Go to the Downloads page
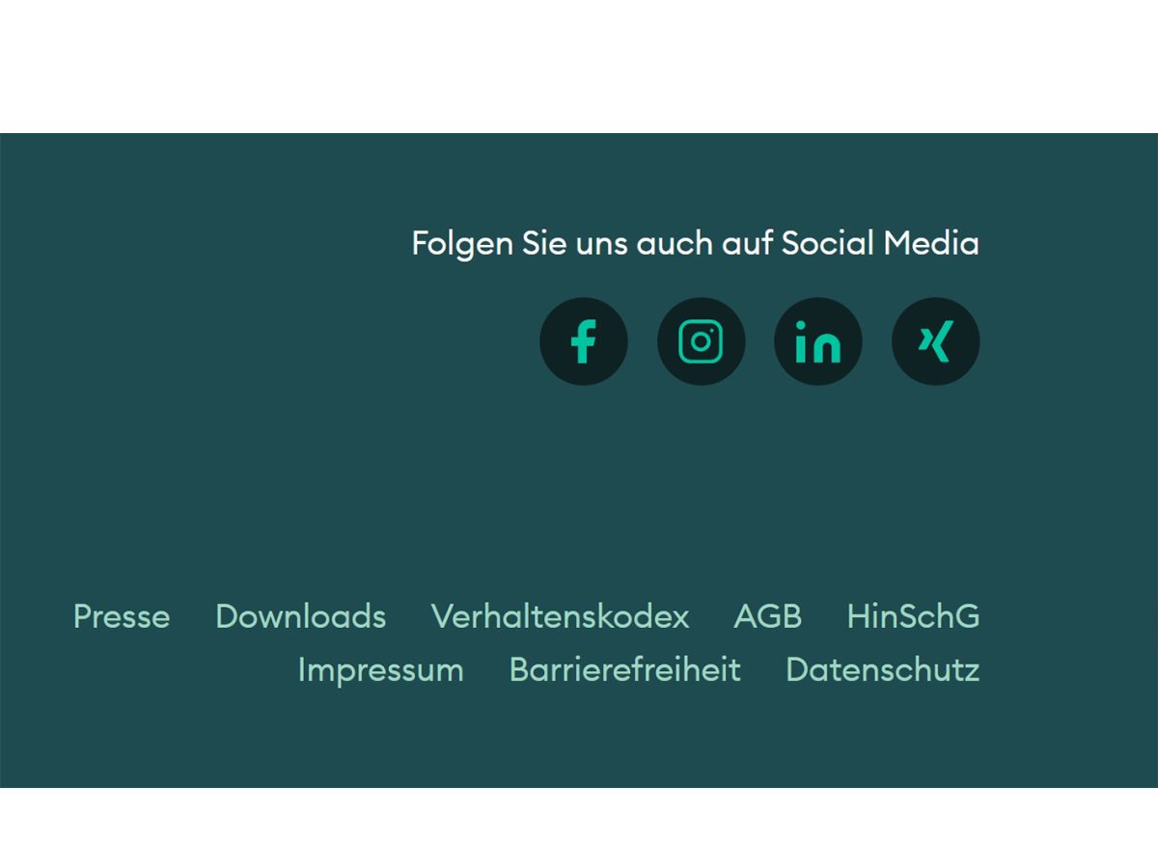 click(301, 616)
